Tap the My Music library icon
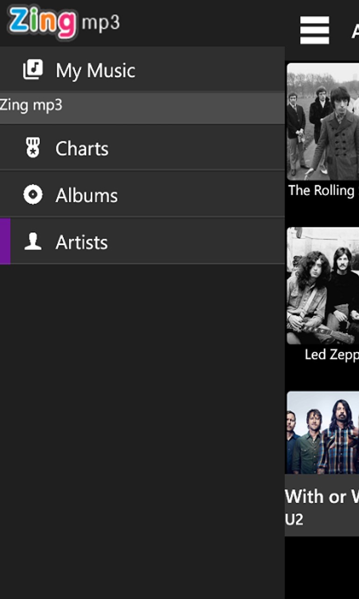This screenshot has height=599, width=359. click(33, 70)
